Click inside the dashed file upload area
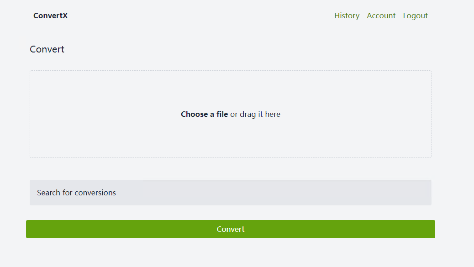This screenshot has width=474, height=267. pos(230,137)
